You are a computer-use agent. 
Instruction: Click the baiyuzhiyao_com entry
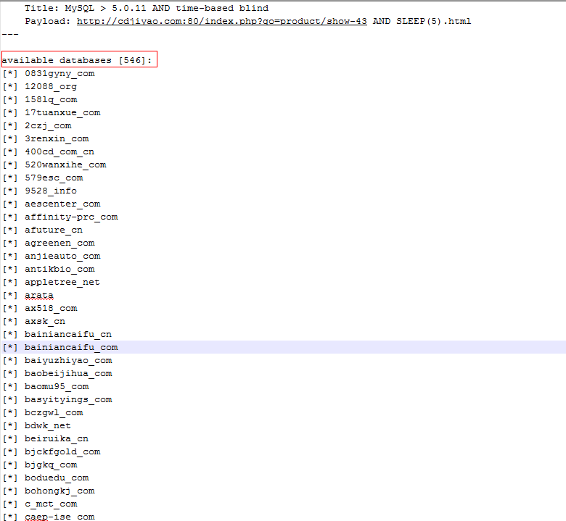pyautogui.click(x=68, y=360)
